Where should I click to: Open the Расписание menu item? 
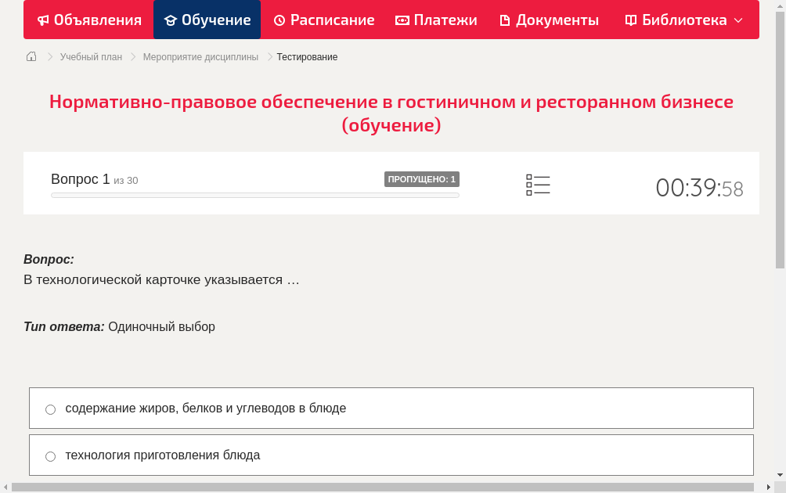(323, 20)
